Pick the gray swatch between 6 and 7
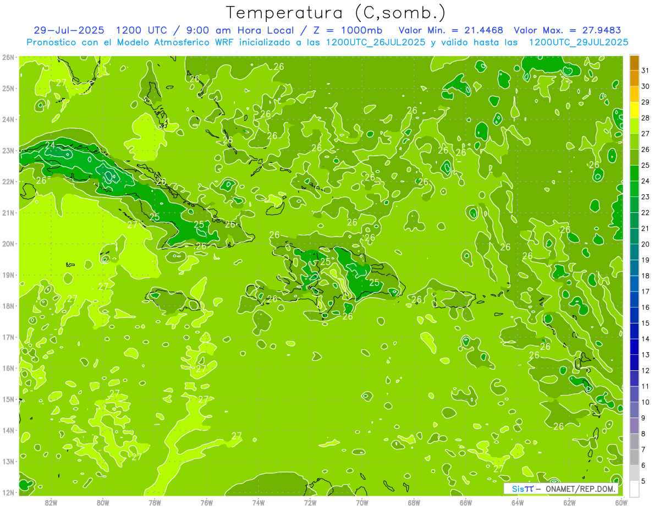The image size is (660, 510). [634, 457]
